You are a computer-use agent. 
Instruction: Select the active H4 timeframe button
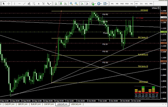[x=136, y=4]
